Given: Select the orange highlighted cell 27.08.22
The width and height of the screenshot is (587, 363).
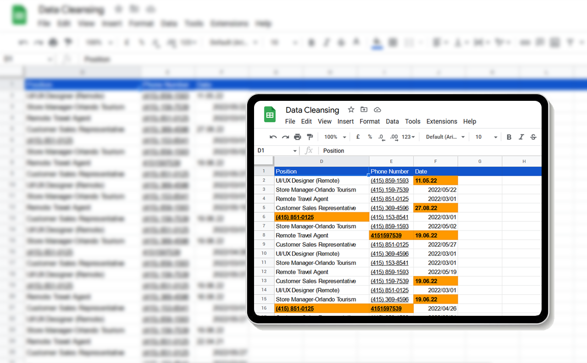Looking at the screenshot, I should tap(435, 208).
